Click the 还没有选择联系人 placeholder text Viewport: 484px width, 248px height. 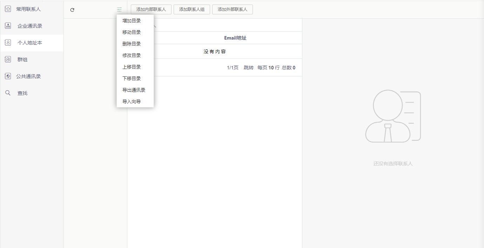pyautogui.click(x=393, y=164)
